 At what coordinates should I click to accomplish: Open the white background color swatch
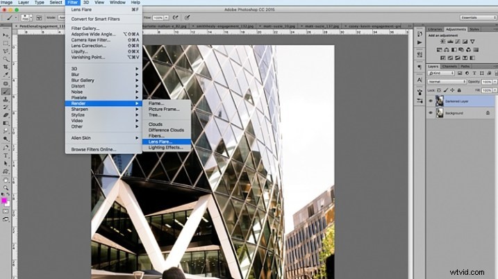(x=8, y=204)
